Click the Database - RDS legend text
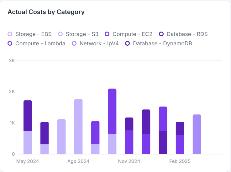 pyautogui.click(x=187, y=34)
